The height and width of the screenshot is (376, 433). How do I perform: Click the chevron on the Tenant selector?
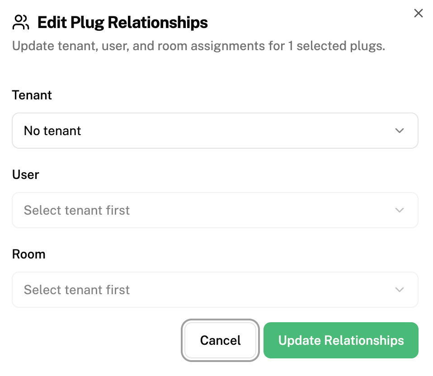pyautogui.click(x=399, y=131)
